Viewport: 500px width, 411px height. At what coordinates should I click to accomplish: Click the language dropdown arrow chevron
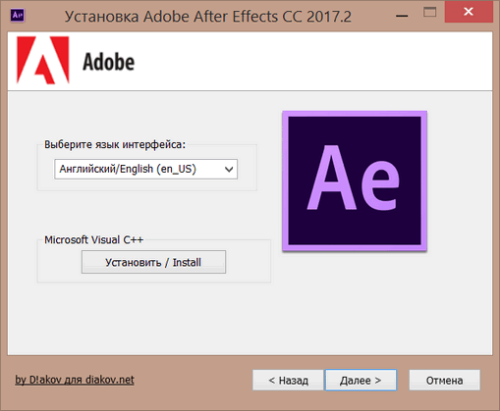click(x=229, y=170)
